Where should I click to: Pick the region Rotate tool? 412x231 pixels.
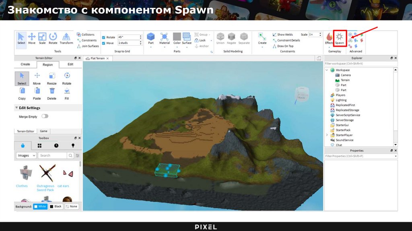click(67, 78)
